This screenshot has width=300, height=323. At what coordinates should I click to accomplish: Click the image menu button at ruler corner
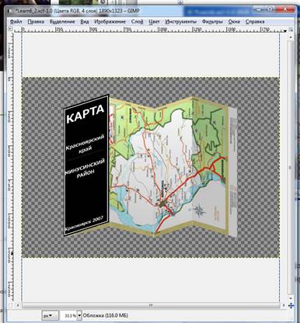(x=10, y=29)
